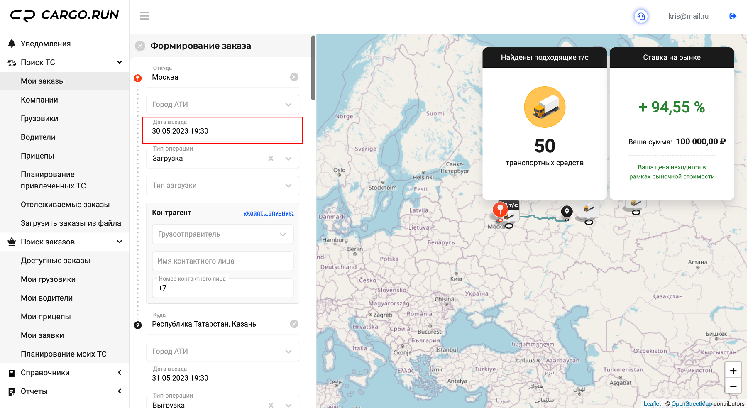This screenshot has height=408, width=748.
Task: Click the Имя контактного лица field
Action: coord(223,261)
